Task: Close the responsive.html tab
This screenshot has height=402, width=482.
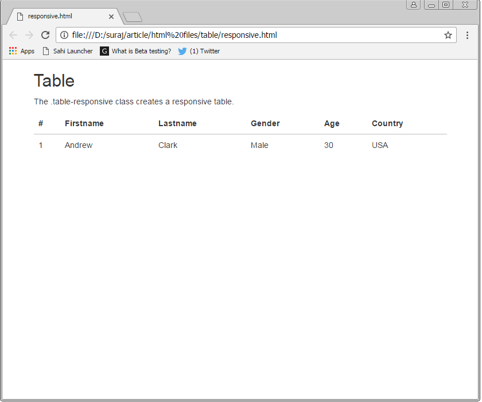Action: [111, 17]
